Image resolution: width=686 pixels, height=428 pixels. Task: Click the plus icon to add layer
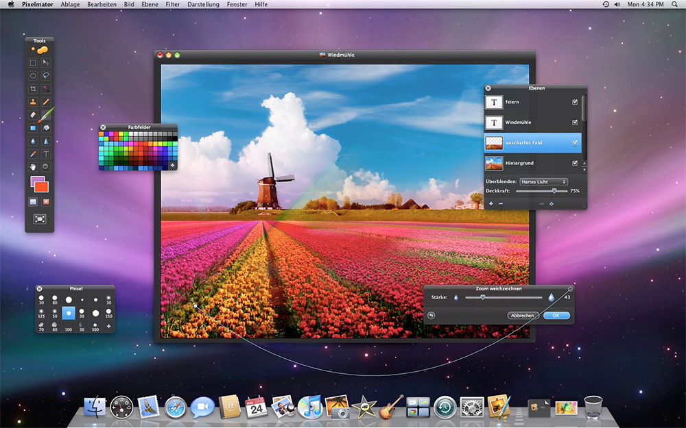coord(491,203)
